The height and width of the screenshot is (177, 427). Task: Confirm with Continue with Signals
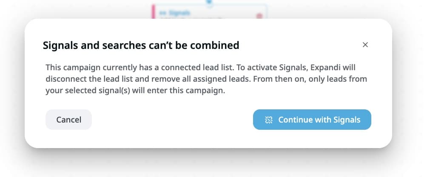pos(312,120)
